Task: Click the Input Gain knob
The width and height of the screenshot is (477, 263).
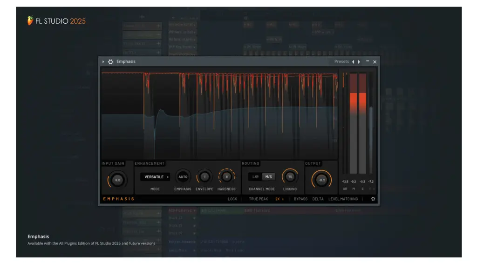Action: 117,180
